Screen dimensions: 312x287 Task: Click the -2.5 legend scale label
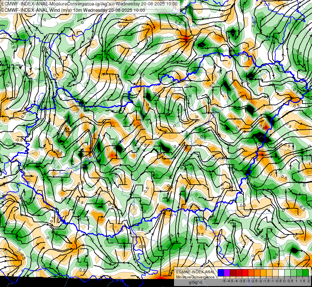(x=254, y=281)
